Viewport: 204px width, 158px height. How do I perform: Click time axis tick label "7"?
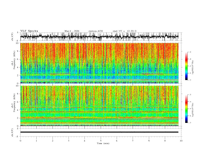click(x=133, y=141)
